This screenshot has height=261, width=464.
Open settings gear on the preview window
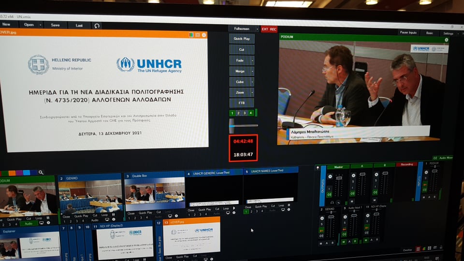(x=204, y=35)
